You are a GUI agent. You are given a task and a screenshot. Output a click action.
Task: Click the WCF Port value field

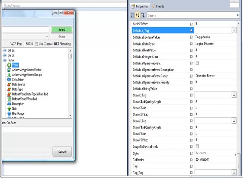29,44
